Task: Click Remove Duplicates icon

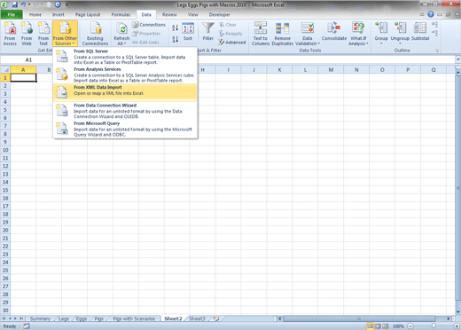Action: tap(282, 34)
